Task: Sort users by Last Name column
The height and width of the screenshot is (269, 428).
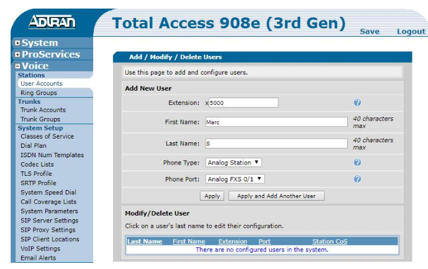Action: point(145,242)
